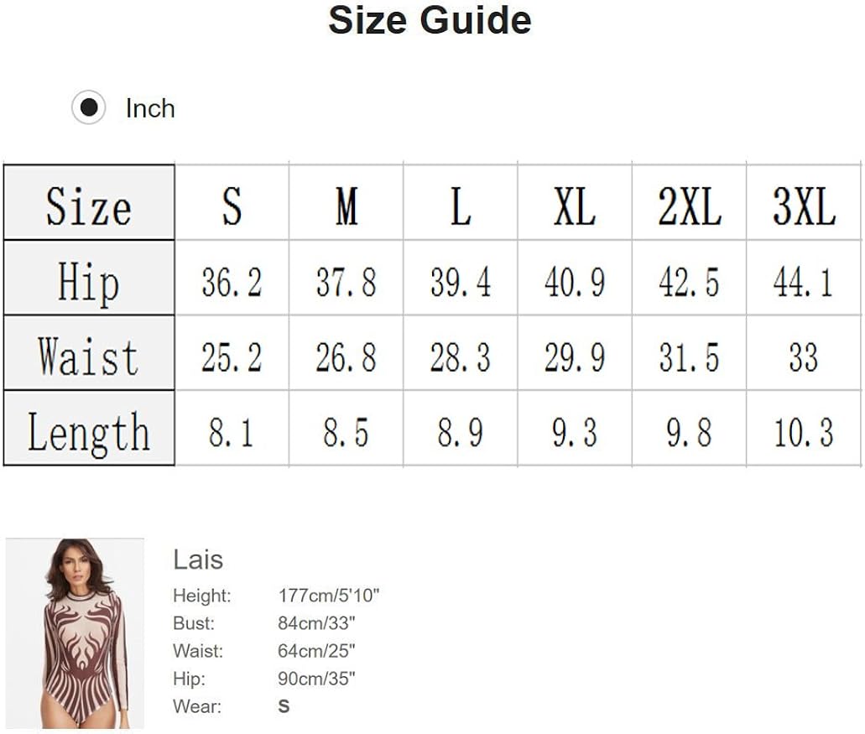
Task: Click the model name Lais
Action: tap(198, 560)
